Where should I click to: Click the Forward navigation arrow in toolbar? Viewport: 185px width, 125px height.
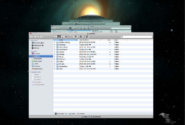(x=35, y=37)
